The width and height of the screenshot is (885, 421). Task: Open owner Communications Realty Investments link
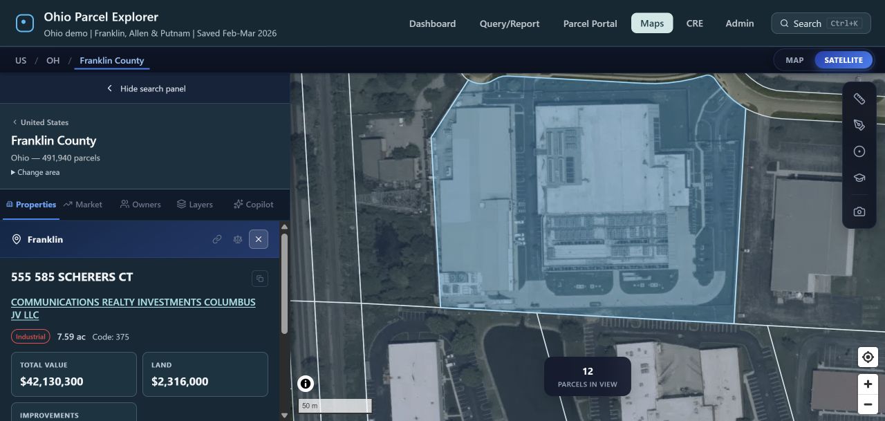pyautogui.click(x=133, y=308)
